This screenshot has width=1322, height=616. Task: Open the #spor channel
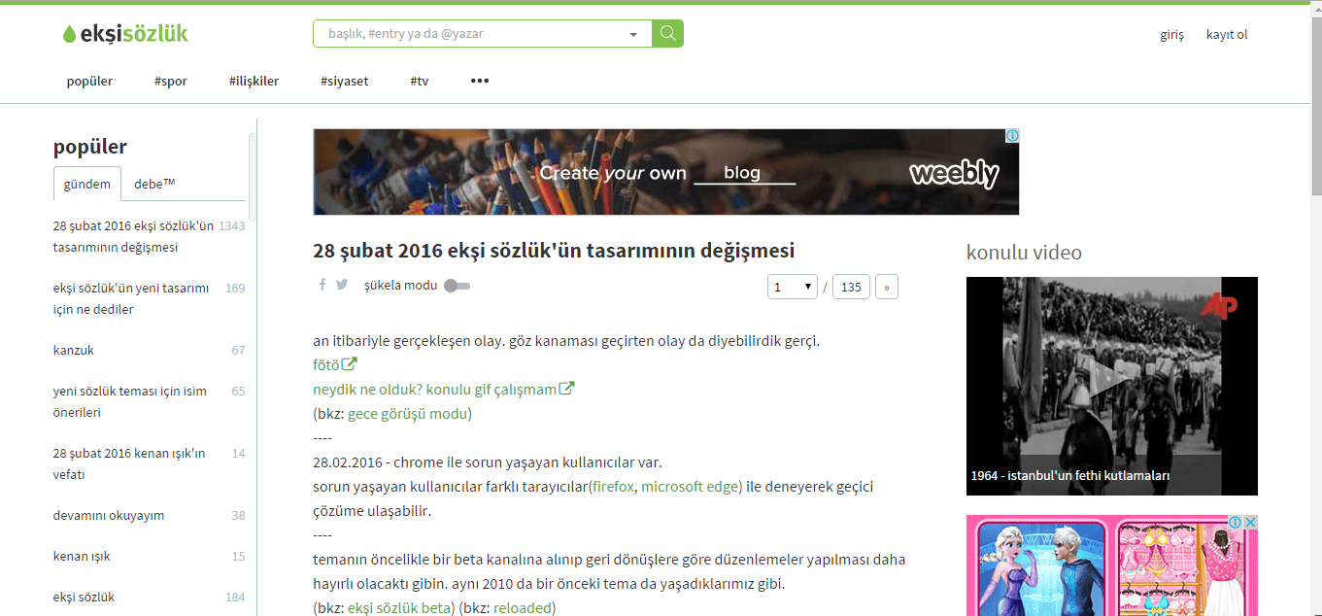(x=170, y=81)
